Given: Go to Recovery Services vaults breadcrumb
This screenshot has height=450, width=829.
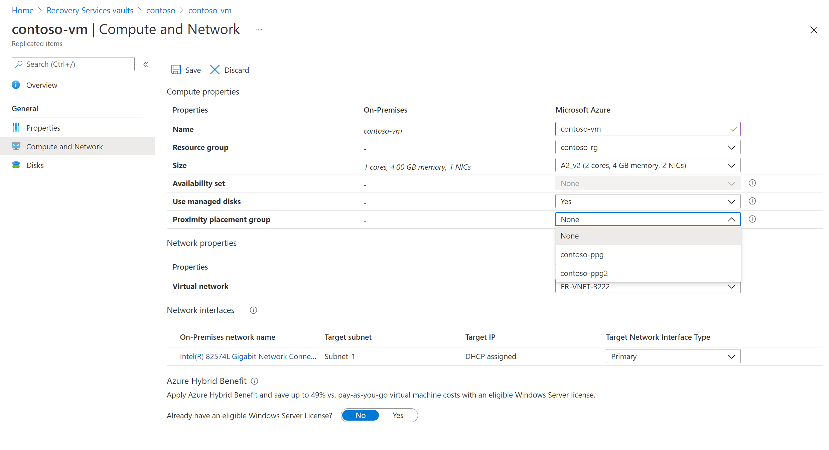Looking at the screenshot, I should click(90, 10).
